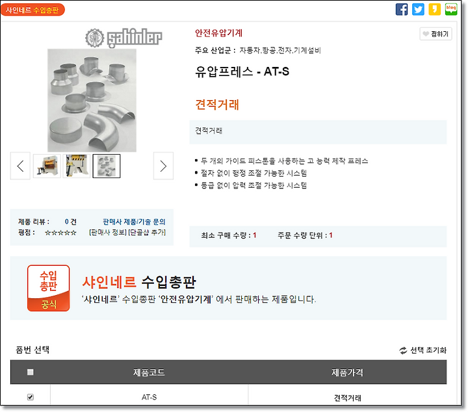468x412 pixels.
Task: Click the 선택 초기화 reset icon
Action: (x=403, y=350)
